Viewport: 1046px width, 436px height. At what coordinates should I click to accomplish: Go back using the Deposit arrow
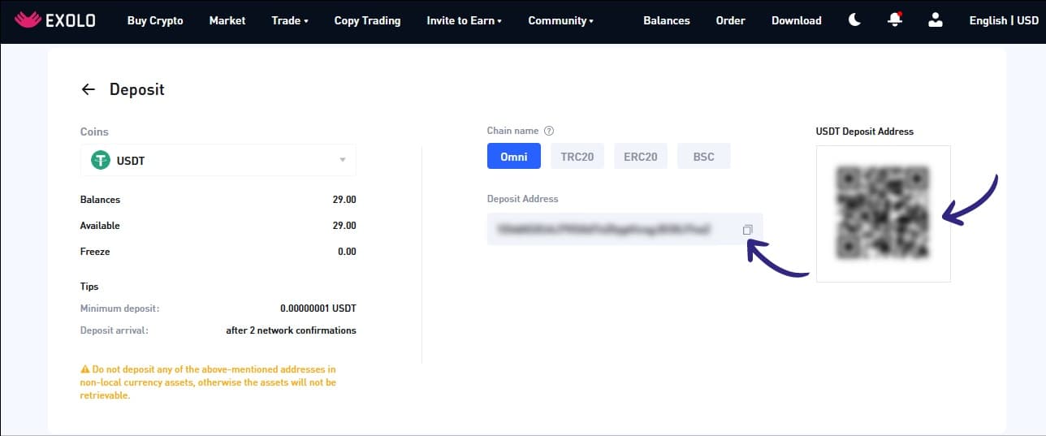pos(89,89)
